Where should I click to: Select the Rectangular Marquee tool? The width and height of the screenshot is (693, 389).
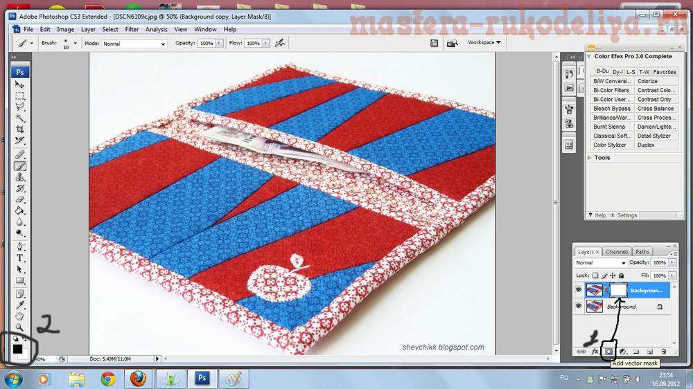click(19, 96)
